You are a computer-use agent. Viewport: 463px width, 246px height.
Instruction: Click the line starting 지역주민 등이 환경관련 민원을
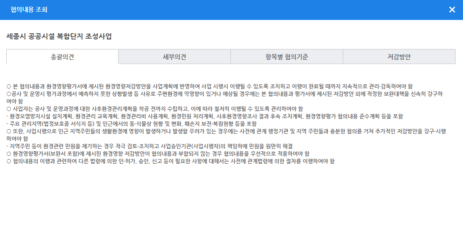tap(150, 146)
